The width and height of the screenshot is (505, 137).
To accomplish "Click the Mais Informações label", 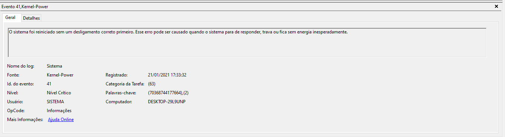I will coord(25,120).
